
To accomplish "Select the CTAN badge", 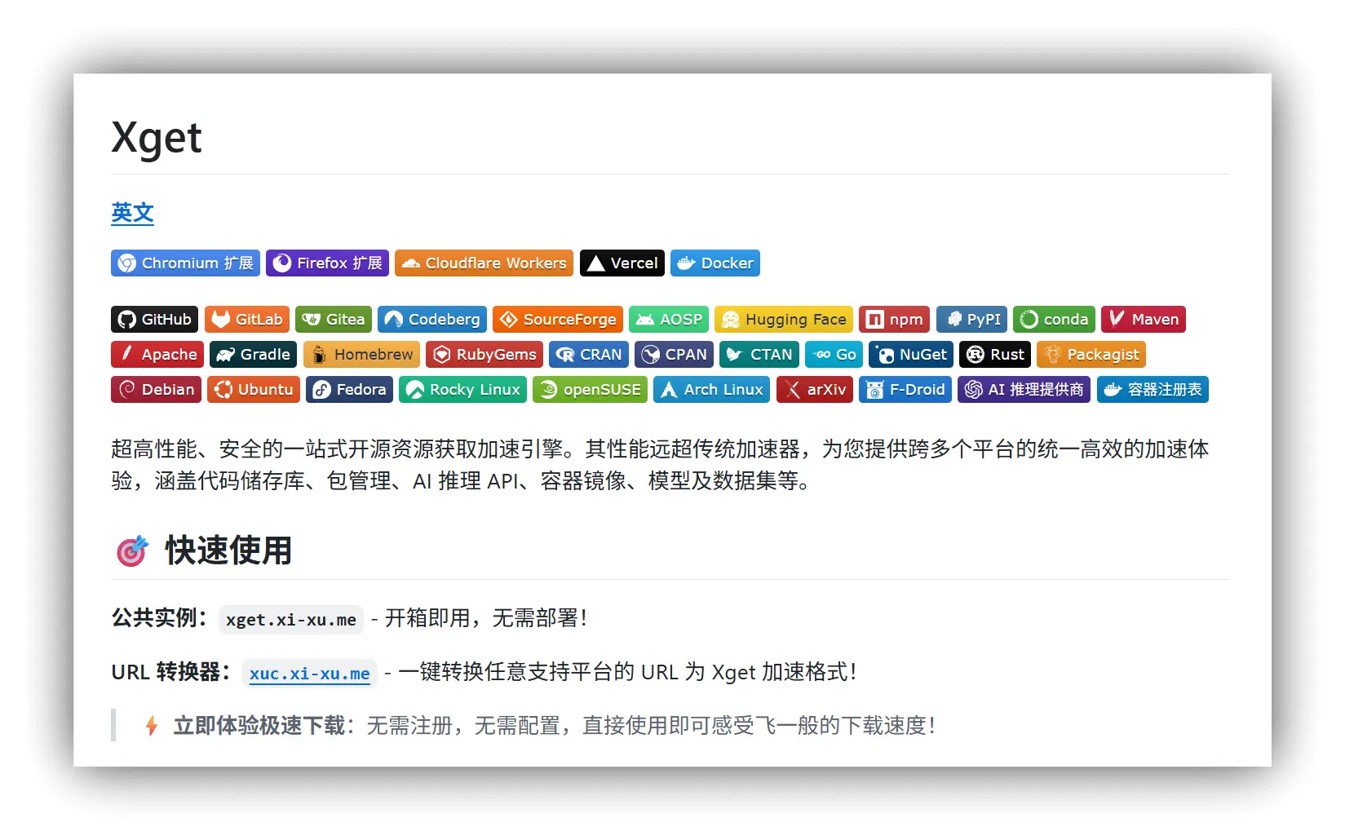I will tap(759, 355).
